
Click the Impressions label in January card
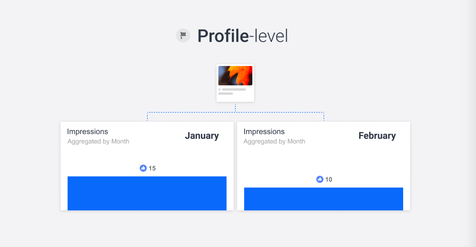[x=88, y=132]
